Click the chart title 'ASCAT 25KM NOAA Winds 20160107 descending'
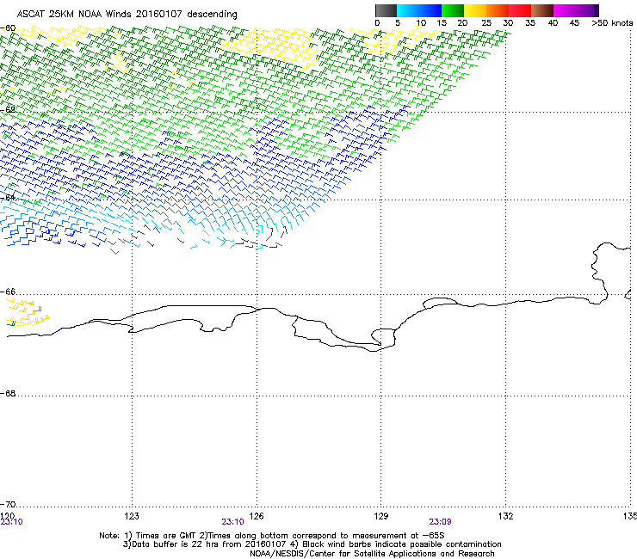The height and width of the screenshot is (559, 637). click(127, 15)
